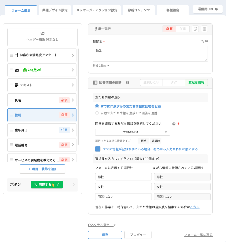Click the LnoMori logo image item
This screenshot has height=242, width=226.
pos(32,70)
